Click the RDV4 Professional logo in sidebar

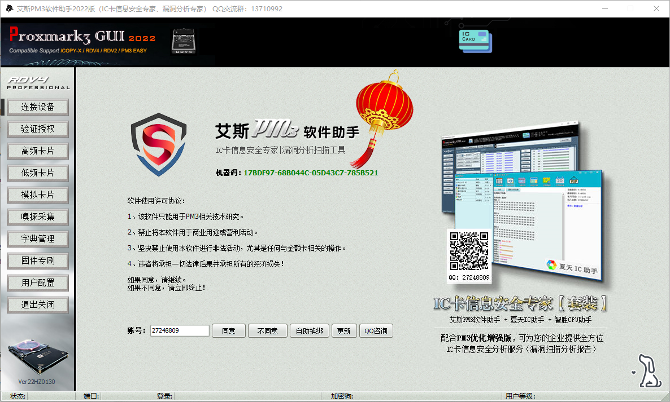click(38, 83)
